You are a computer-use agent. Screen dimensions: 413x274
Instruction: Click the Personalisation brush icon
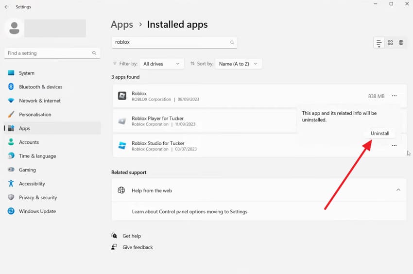click(x=11, y=114)
